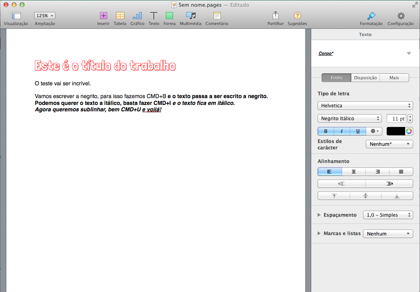Viewport: 420px width, 292px height.
Task: Click the bold text 'e o texto passa a ser escrito a negrito.'
Action: pos(218,96)
